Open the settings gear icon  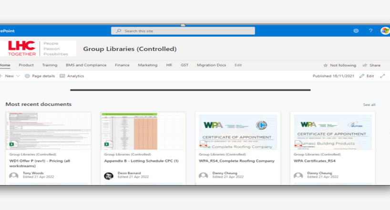tap(356, 31)
